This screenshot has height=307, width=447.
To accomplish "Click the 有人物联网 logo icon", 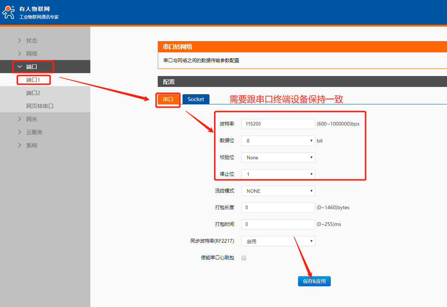I will coord(9,12).
